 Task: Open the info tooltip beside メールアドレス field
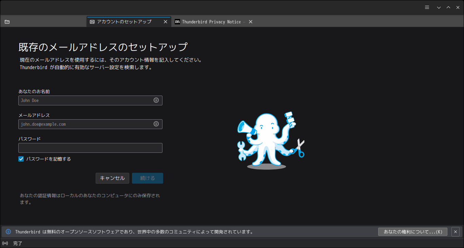[x=156, y=124]
